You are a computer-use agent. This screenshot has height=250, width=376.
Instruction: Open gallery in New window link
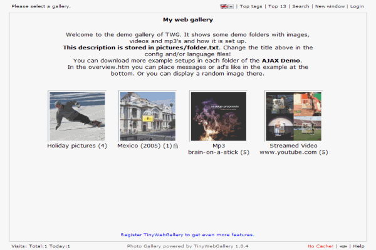coord(330,6)
